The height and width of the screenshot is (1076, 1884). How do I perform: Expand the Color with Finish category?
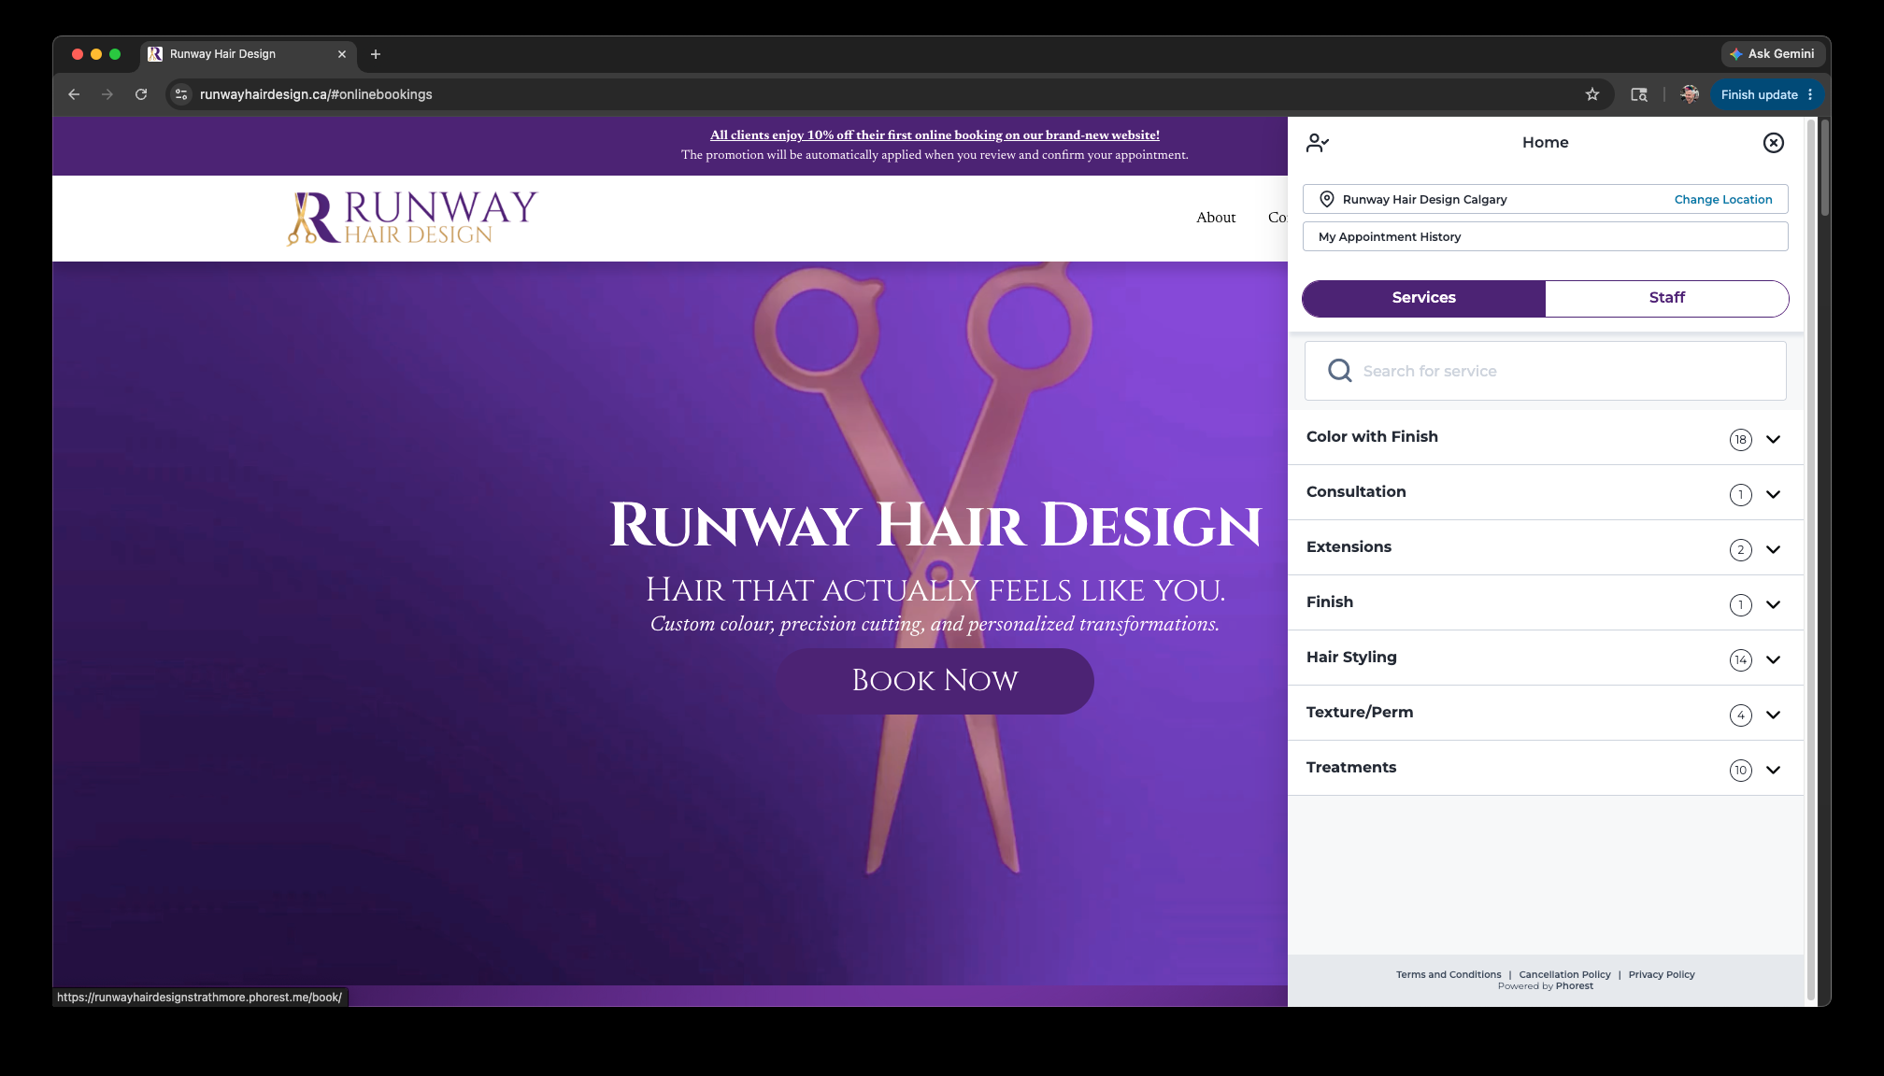click(1545, 437)
